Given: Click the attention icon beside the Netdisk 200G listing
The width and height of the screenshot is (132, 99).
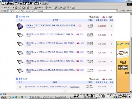Looking at the screenshot, I should click(x=78, y=70).
